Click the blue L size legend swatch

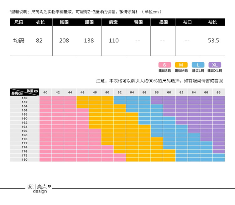(x=198, y=65)
